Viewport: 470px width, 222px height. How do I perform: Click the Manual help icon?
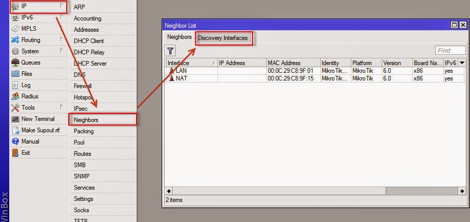15,142
